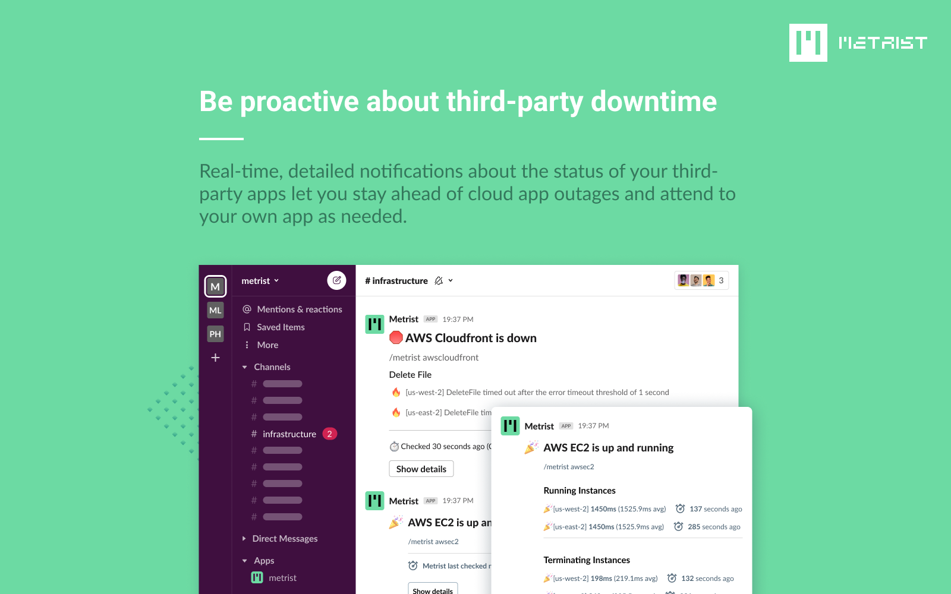
Task: Click the AWS Cloudfront is down heading
Action: point(471,338)
